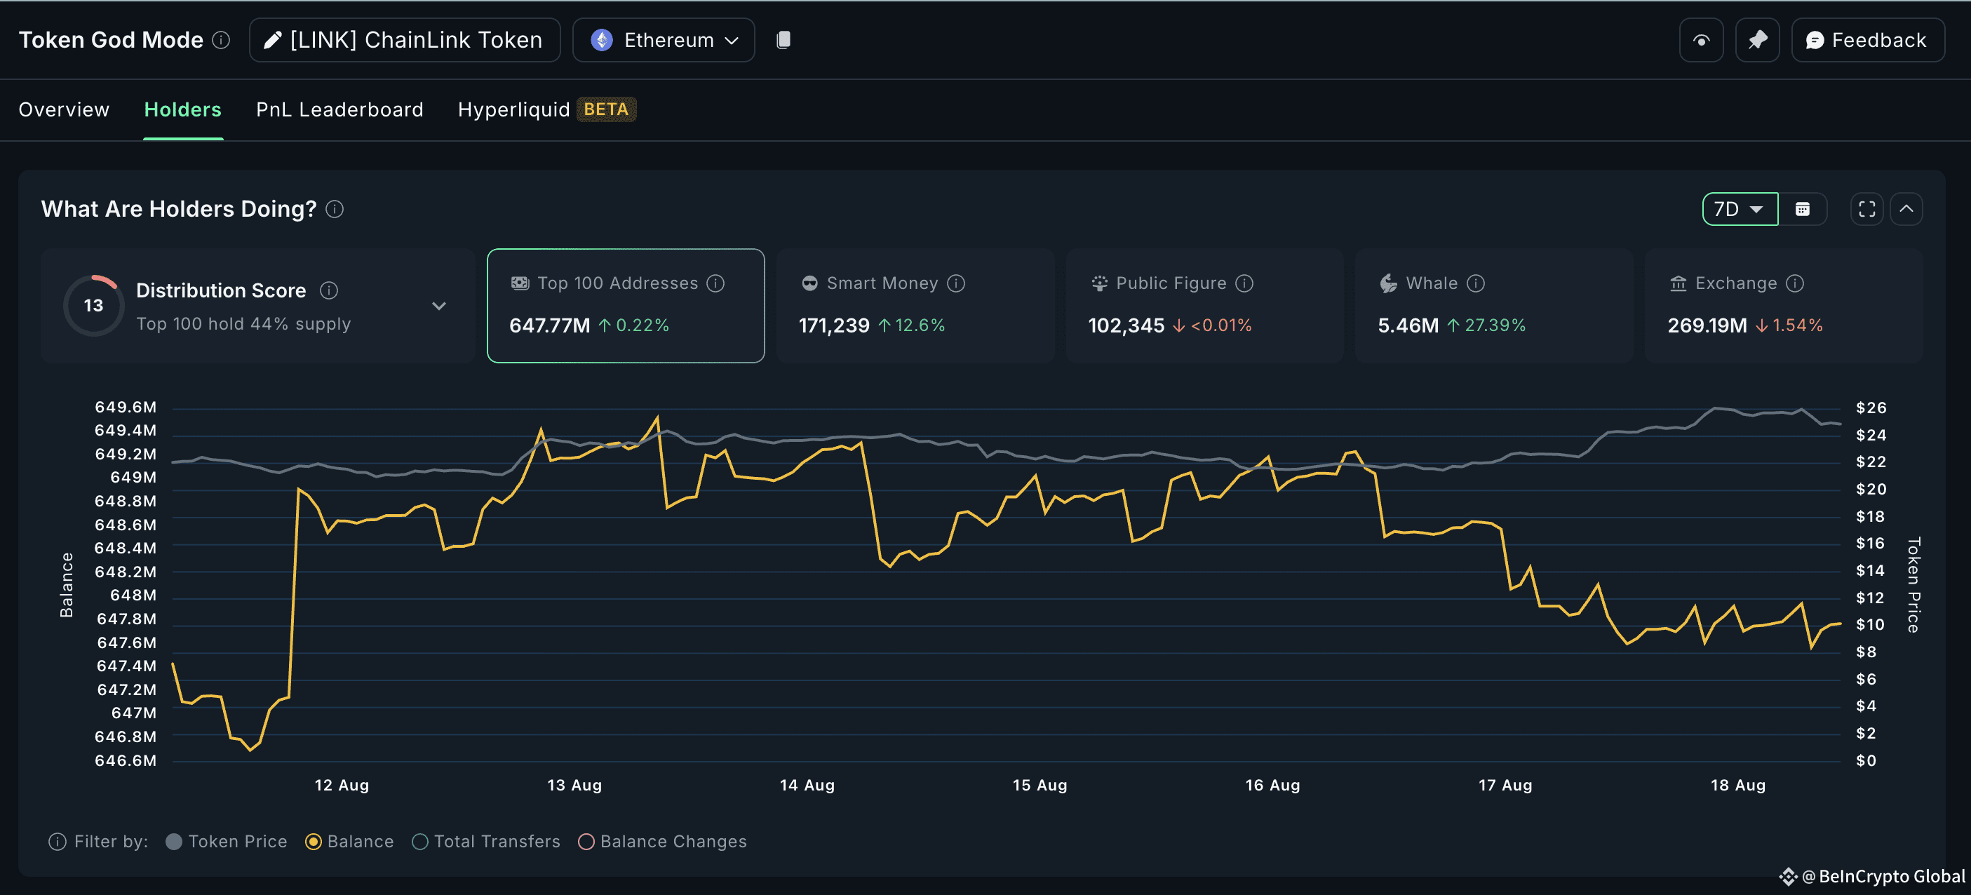Viewport: 1971px width, 895px height.
Task: Click the Top 100 Addresses info icon
Action: pyautogui.click(x=715, y=283)
